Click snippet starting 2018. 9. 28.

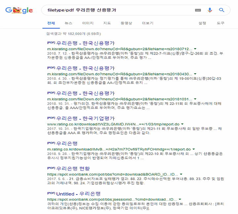tap(135, 156)
